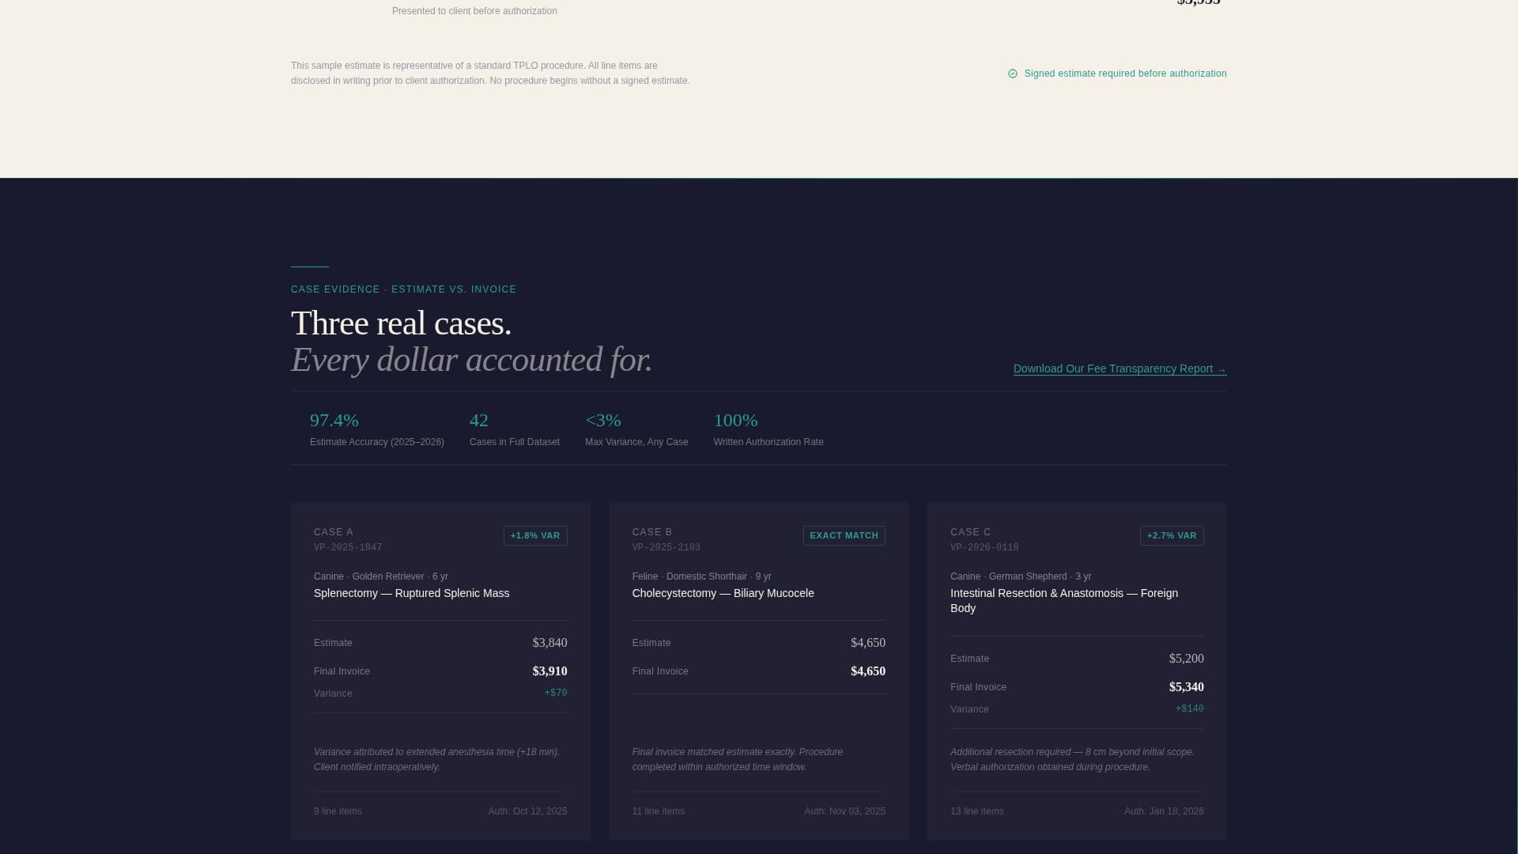The width and height of the screenshot is (1518, 854).
Task: Expand the '11 line items' detail on Case B
Action: 658,811
